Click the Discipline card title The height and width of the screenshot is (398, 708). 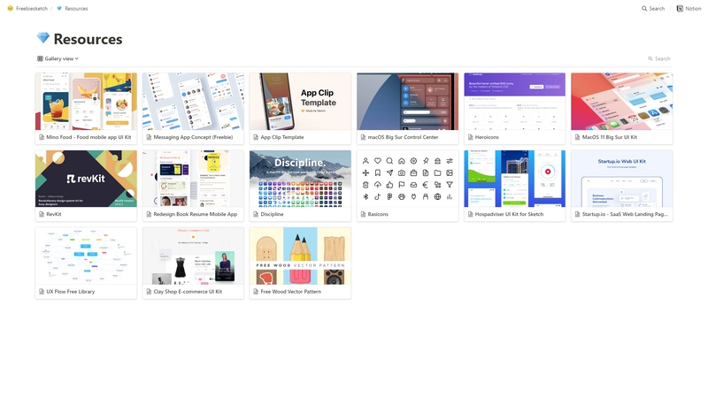click(272, 214)
